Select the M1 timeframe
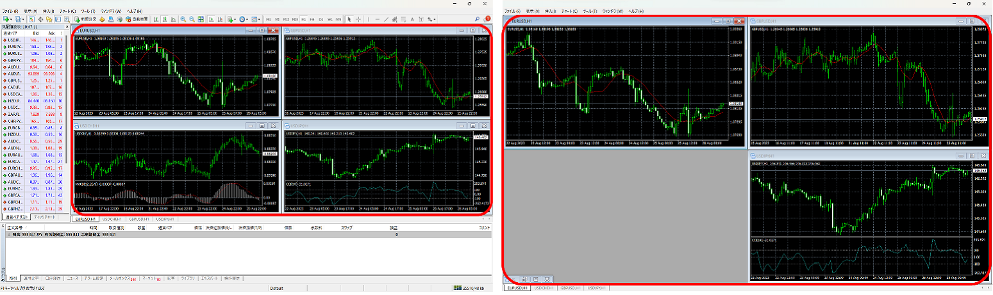993x295 pixels. [x=268, y=19]
